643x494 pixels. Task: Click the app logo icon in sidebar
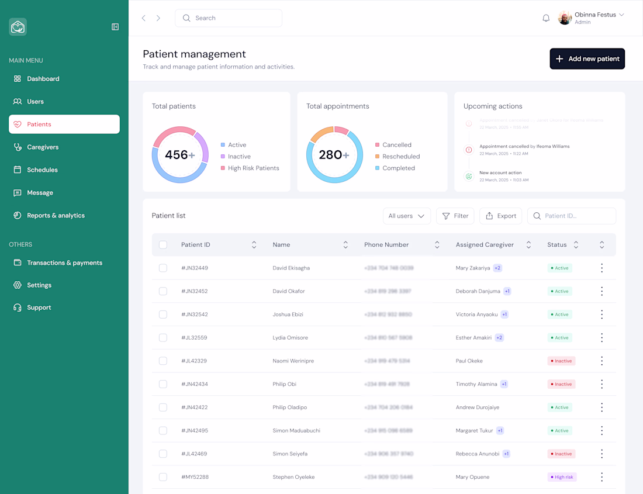18,27
